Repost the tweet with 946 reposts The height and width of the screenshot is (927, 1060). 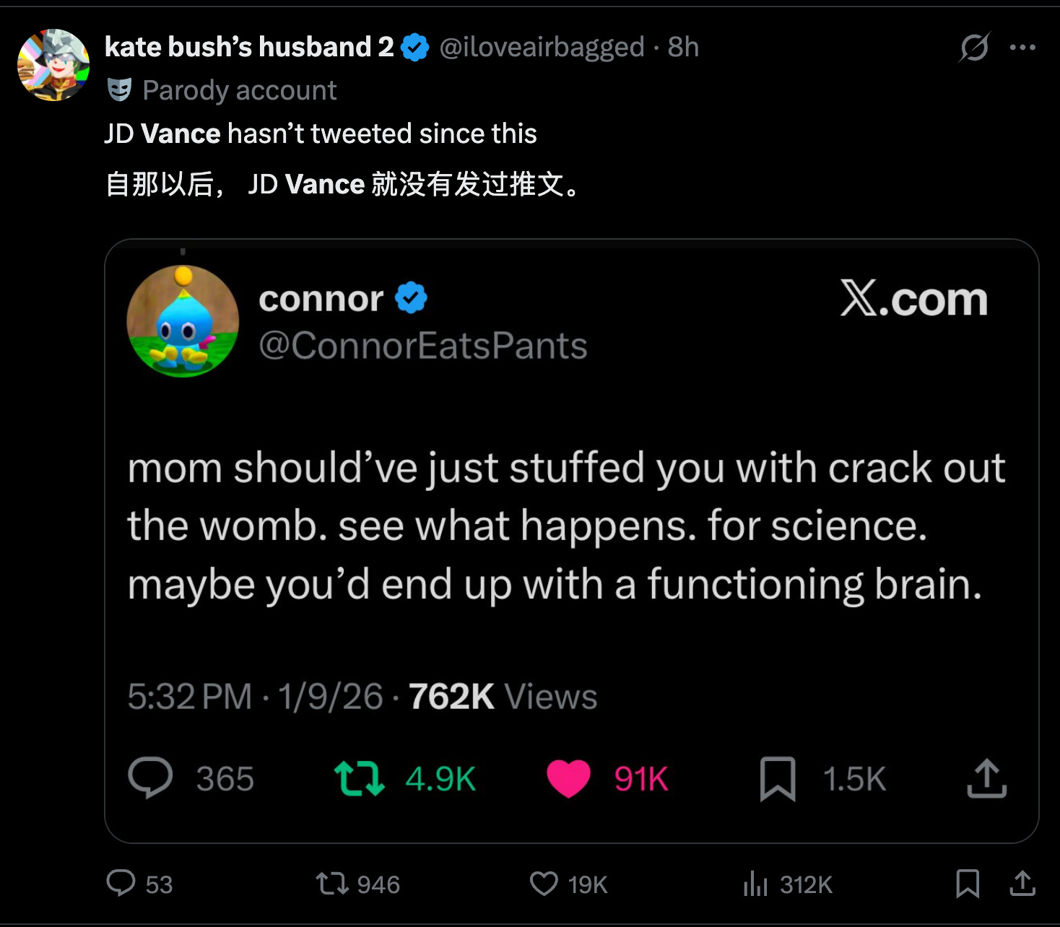coord(333,883)
